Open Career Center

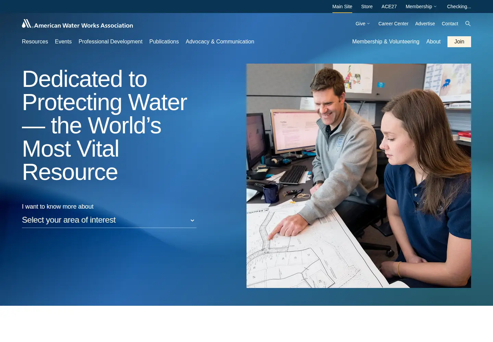393,24
